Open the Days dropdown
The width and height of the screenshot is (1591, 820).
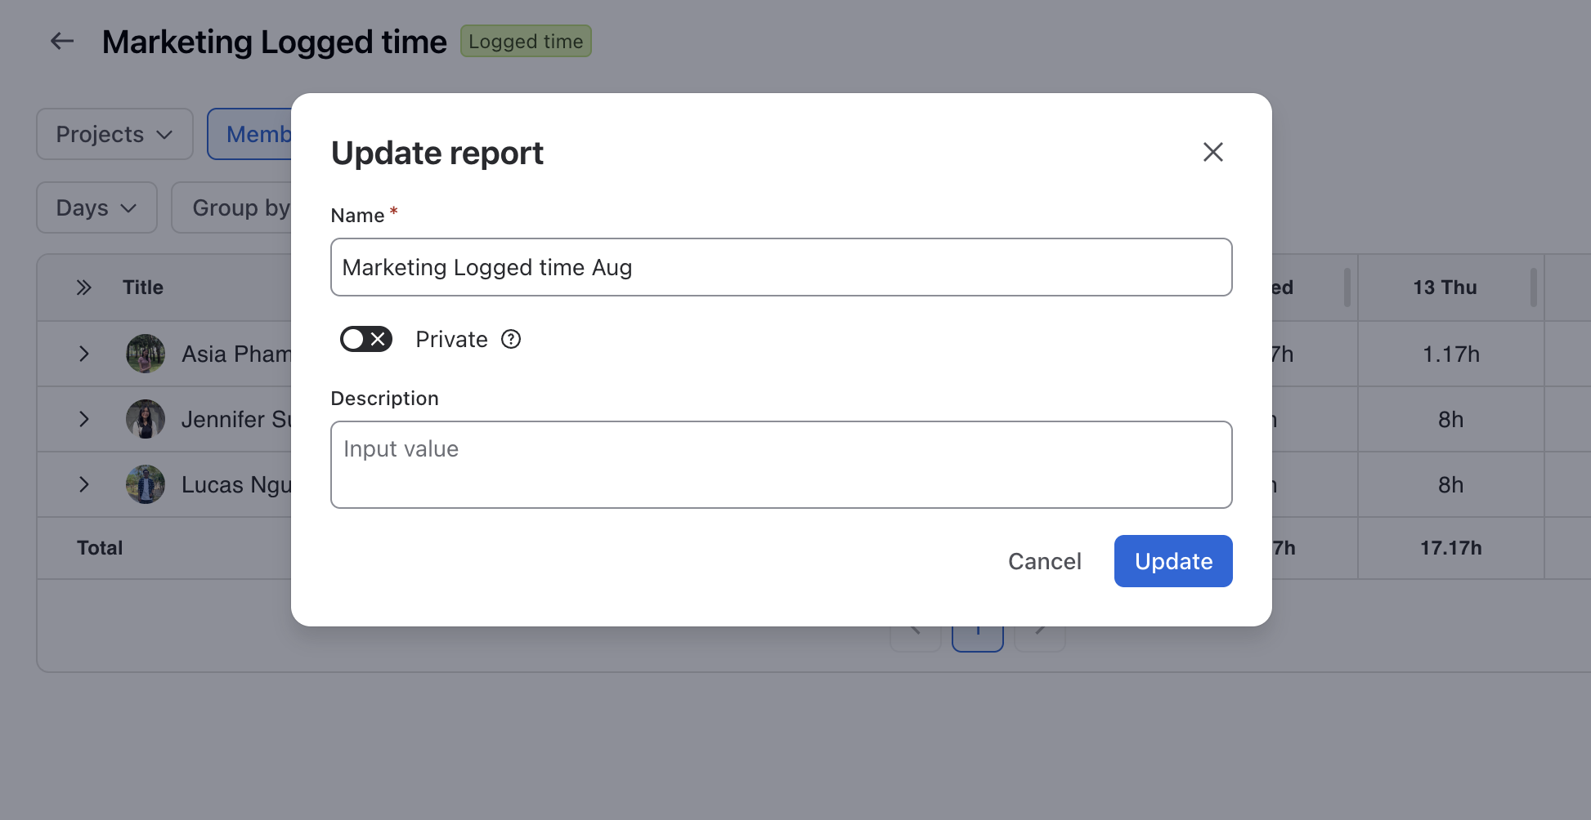coord(96,207)
